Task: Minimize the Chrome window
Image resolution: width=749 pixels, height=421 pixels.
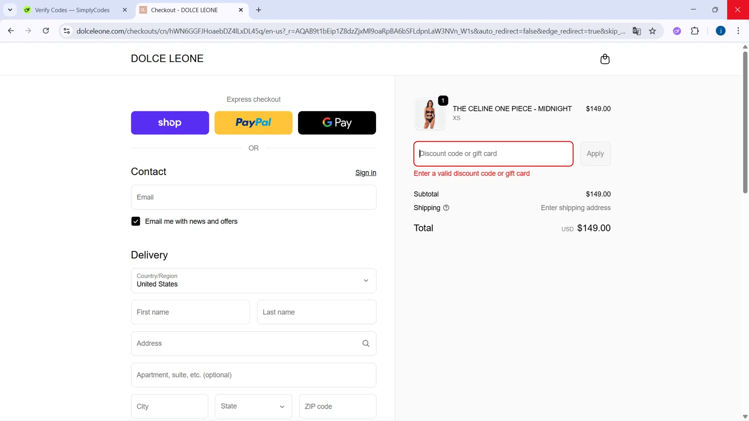Action: point(693,9)
